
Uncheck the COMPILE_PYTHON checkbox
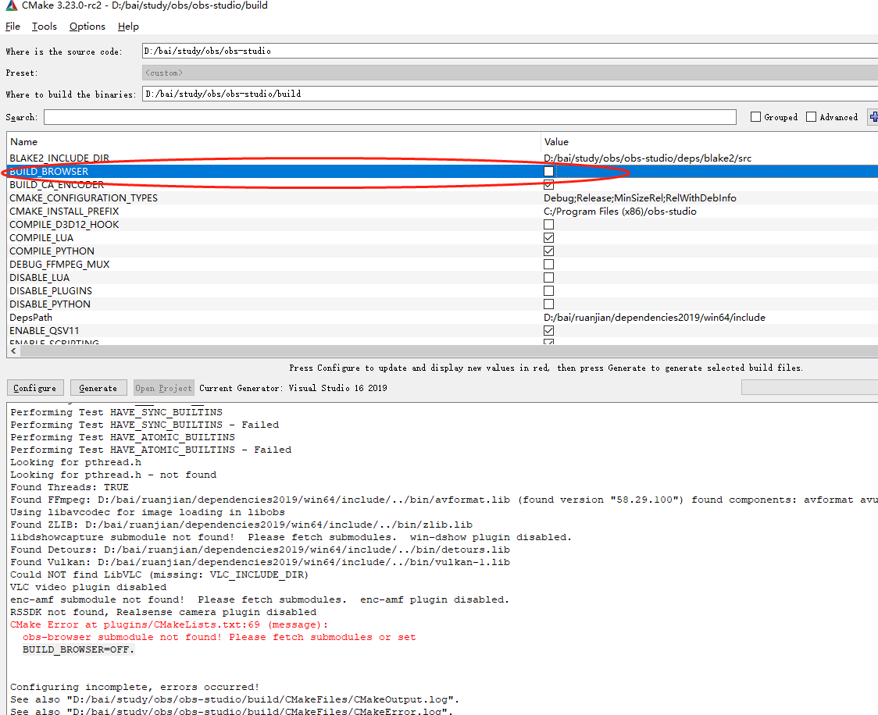pyautogui.click(x=548, y=251)
